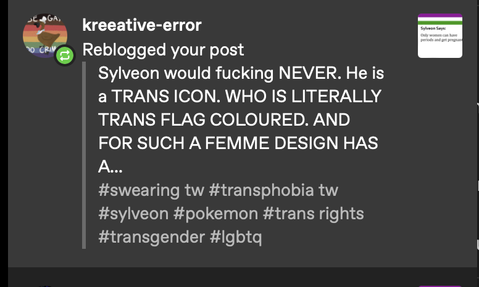The image size is (479, 287).
Task: Open the #lgbtq tag
Action: click(236, 237)
